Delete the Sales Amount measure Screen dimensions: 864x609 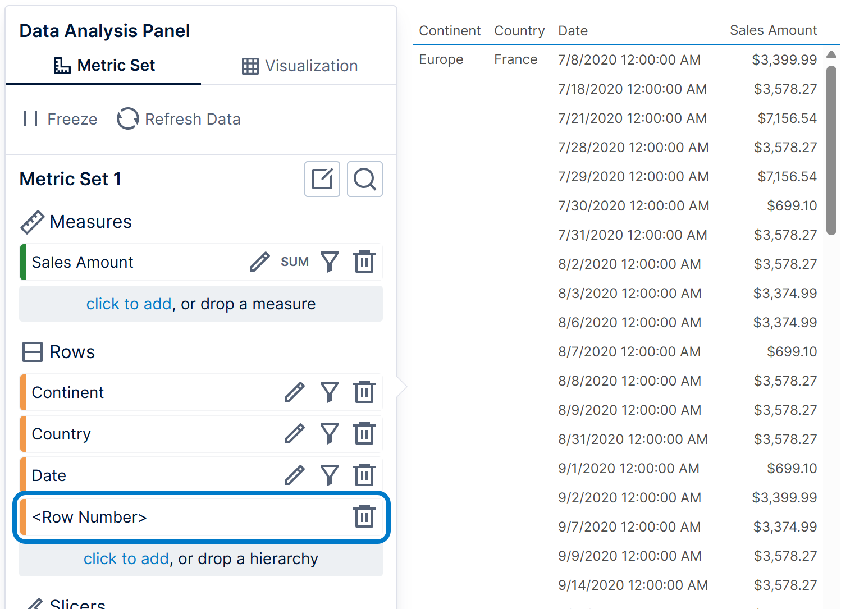coord(364,262)
